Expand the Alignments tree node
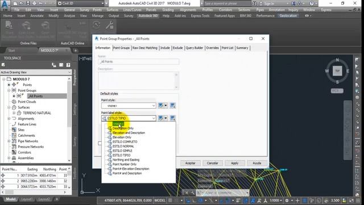The height and width of the screenshot is (205, 364). (9, 118)
